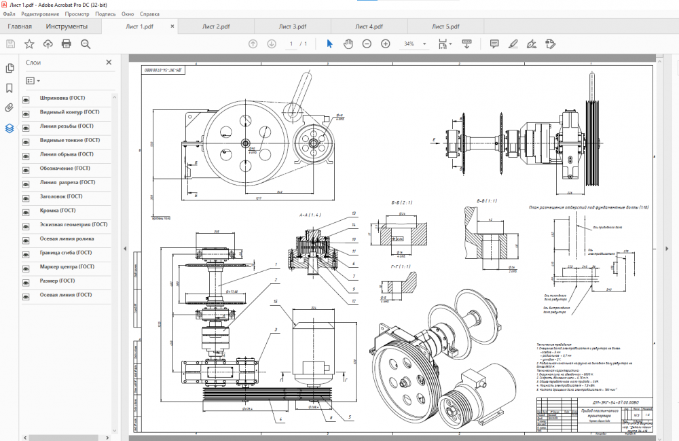
Task: Click the print icon
Action: pyautogui.click(x=67, y=44)
